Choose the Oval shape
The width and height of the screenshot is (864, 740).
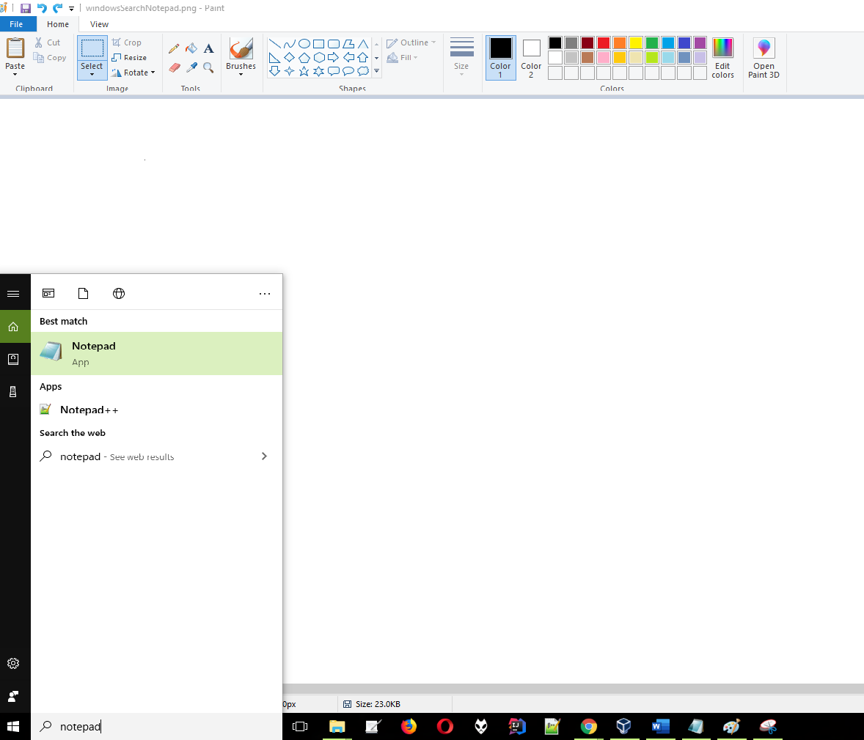pos(304,43)
